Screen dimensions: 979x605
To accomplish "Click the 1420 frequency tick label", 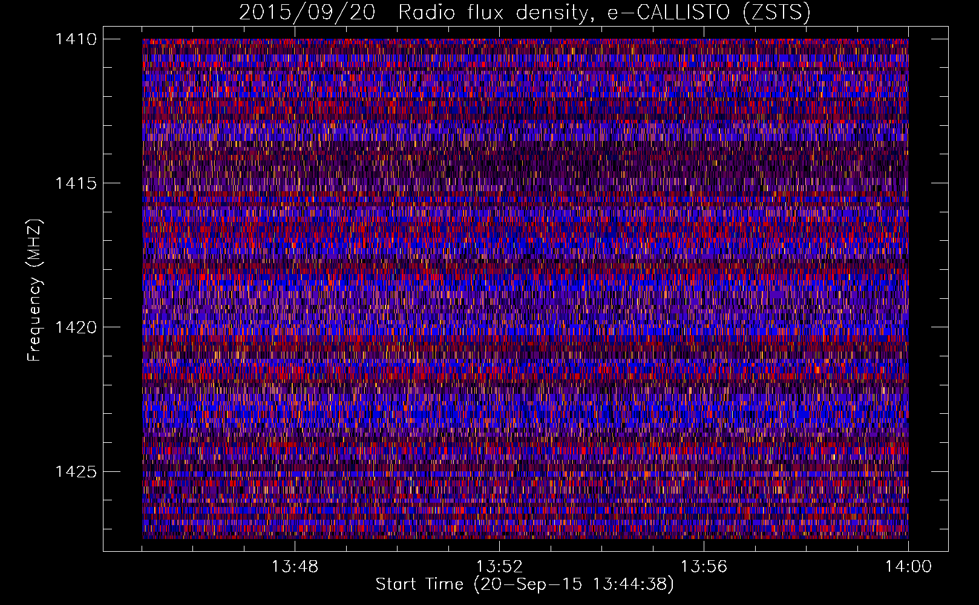I will point(76,327).
